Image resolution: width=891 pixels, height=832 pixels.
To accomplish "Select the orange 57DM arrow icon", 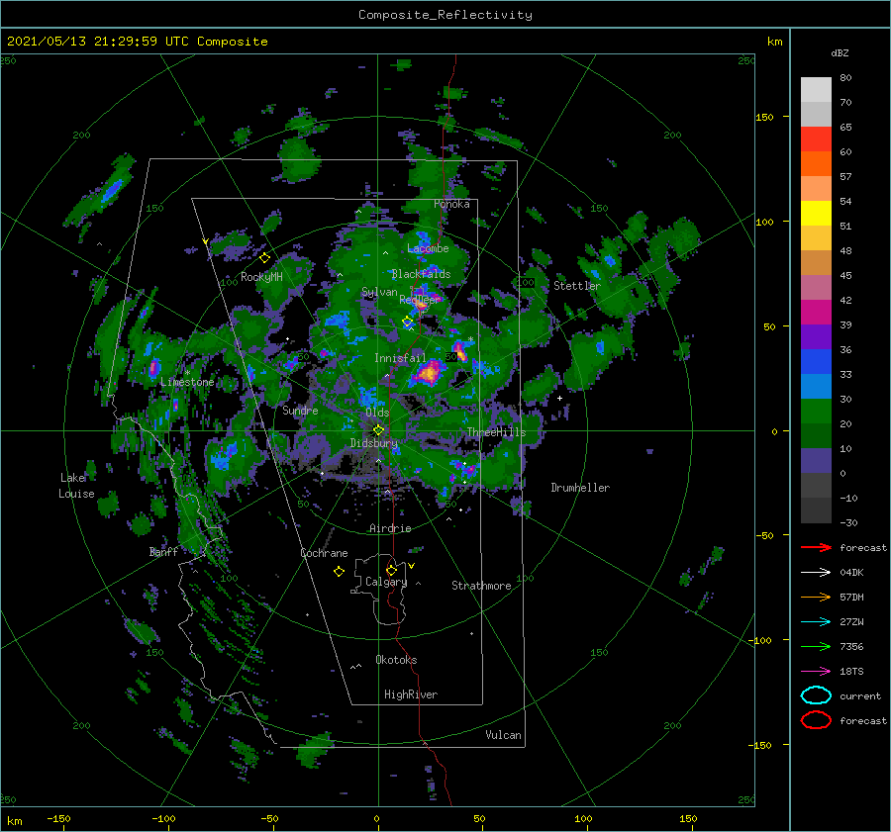I will [816, 597].
